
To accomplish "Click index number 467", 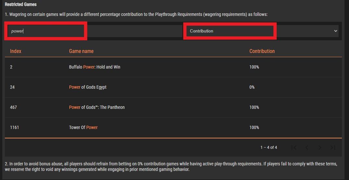I will 13,107.
